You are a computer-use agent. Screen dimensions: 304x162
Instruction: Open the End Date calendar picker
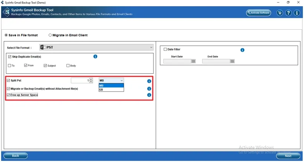232,62
